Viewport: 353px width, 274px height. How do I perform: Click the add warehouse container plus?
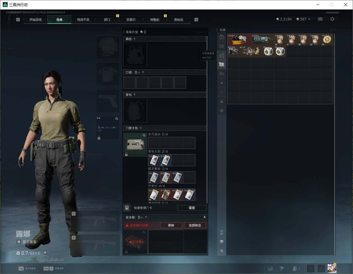pyautogui.click(x=222, y=83)
